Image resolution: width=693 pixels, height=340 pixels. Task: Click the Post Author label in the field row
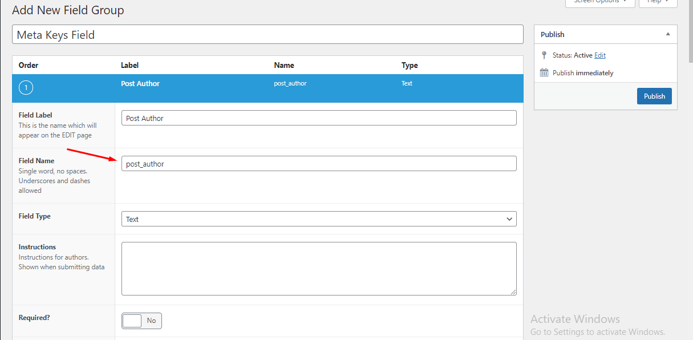click(140, 83)
